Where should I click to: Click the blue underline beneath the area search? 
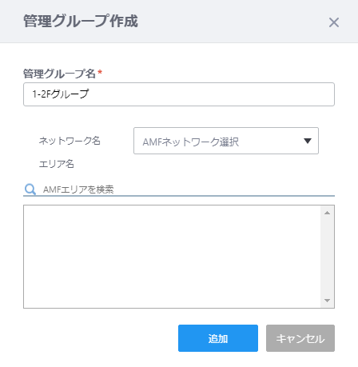[179, 196]
